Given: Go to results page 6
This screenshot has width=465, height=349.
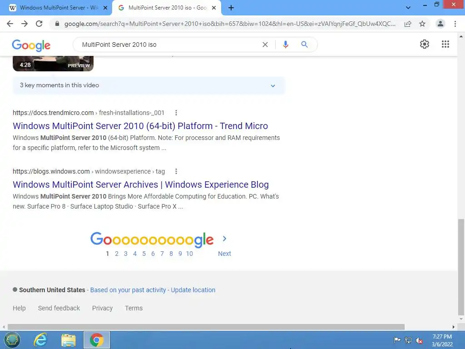Looking at the screenshot, I should click(x=153, y=254).
